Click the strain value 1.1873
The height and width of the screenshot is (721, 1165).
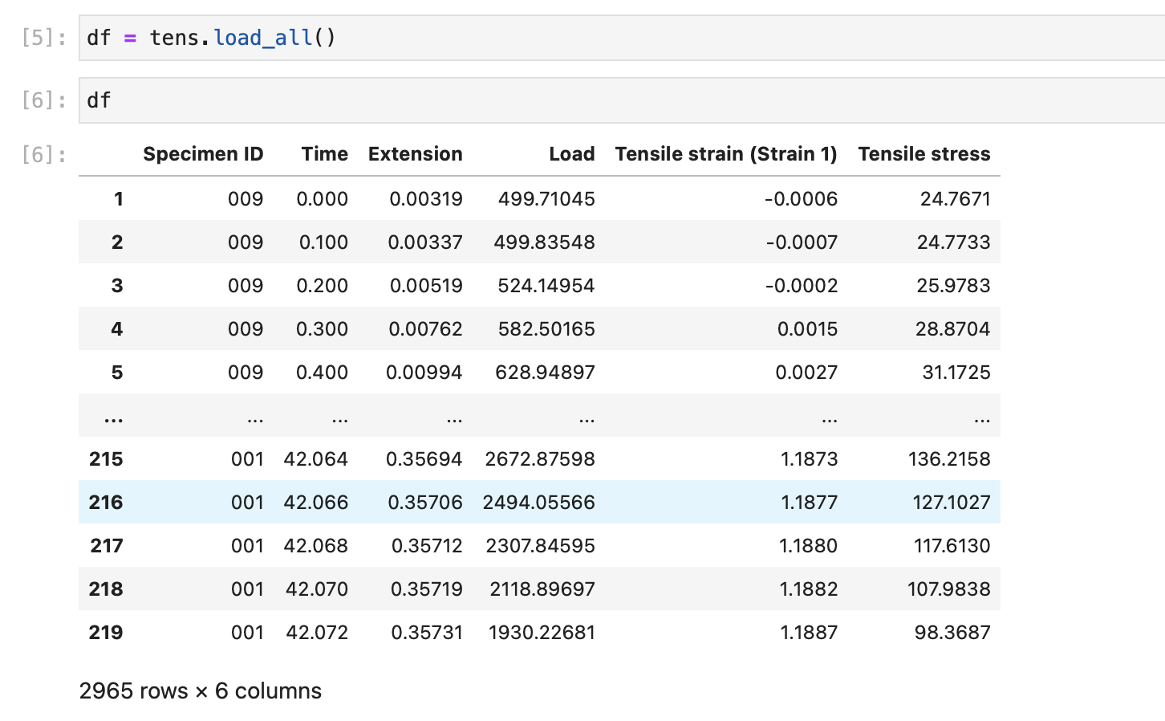click(809, 459)
